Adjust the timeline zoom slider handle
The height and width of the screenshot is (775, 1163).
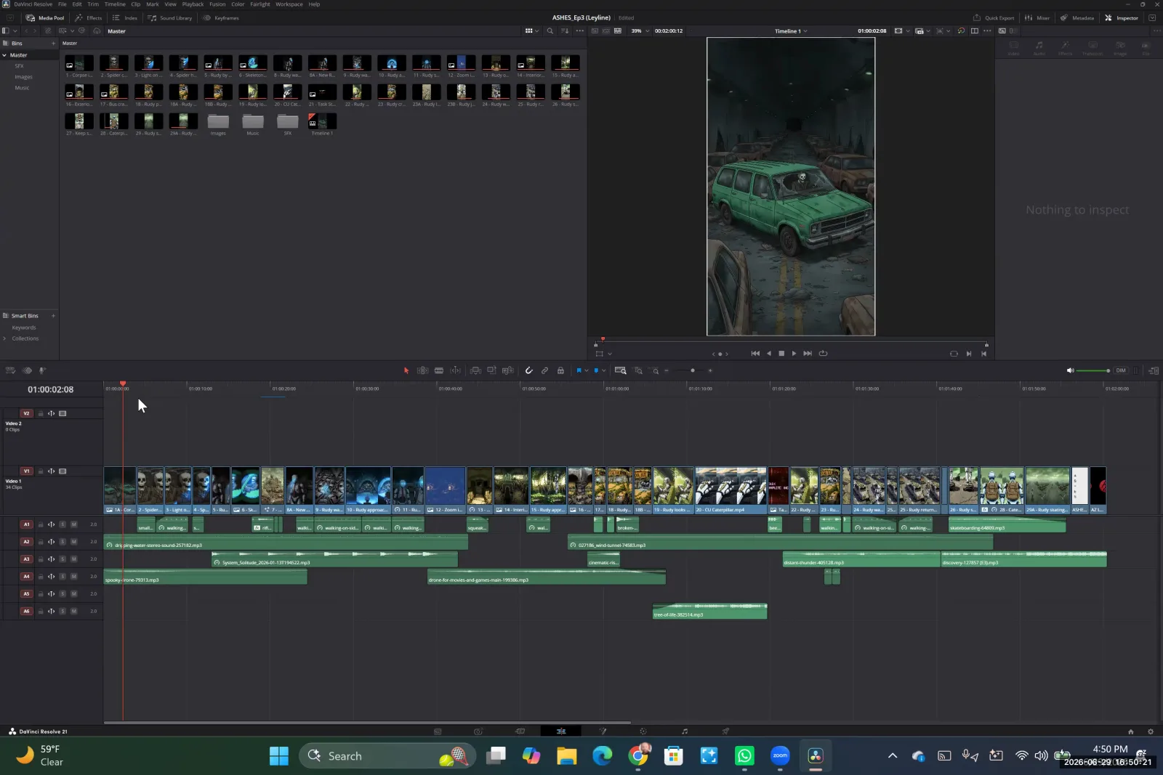tap(693, 370)
